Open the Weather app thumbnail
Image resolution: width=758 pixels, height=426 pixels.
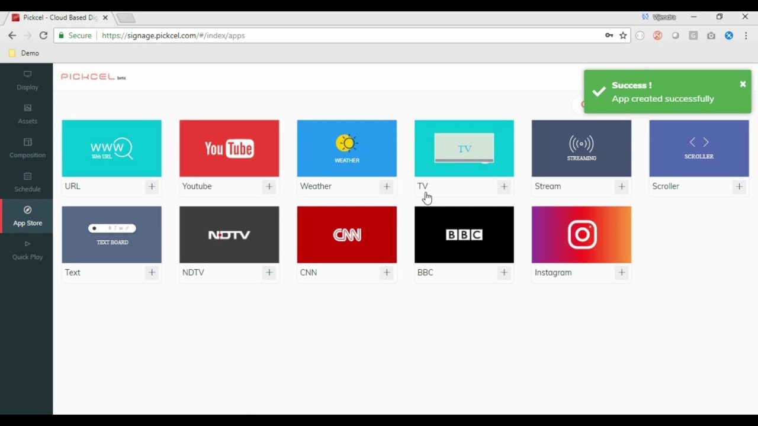[346, 149]
